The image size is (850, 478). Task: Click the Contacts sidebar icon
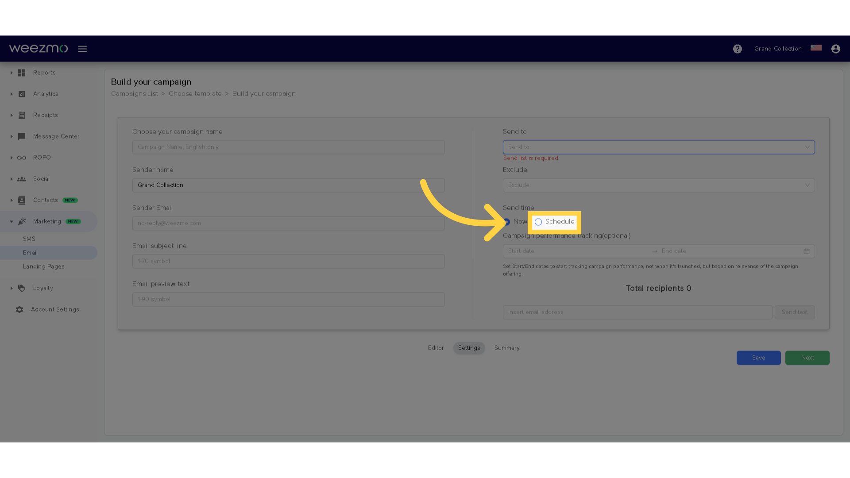[x=22, y=200]
